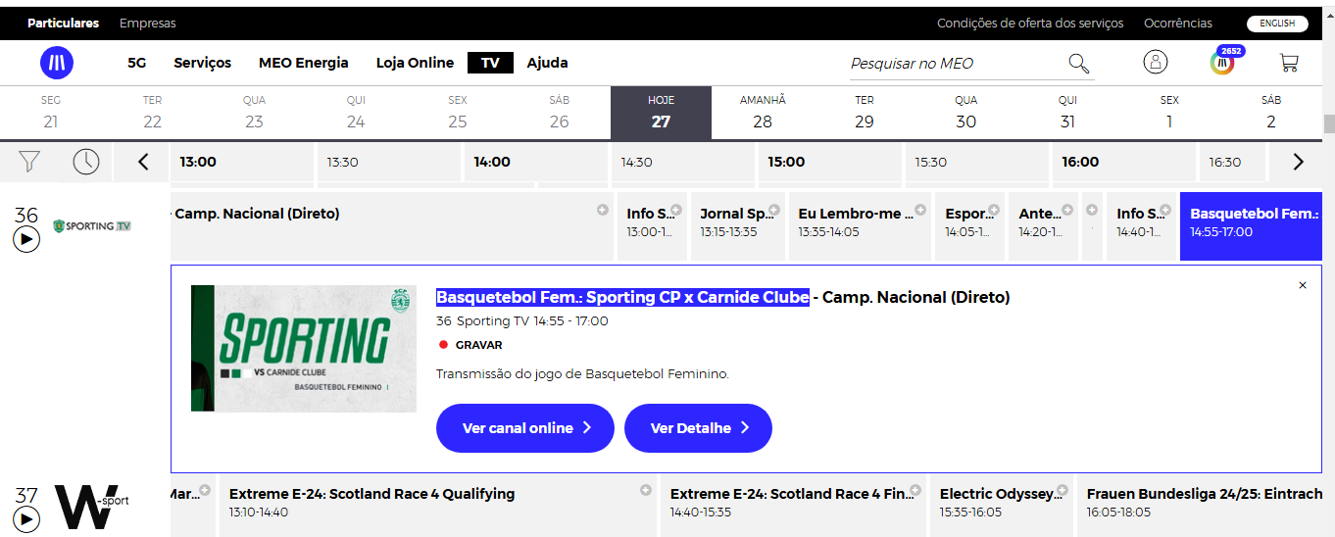This screenshot has width=1335, height=537.
Task: Open the channel filter funnel icon
Action: (29, 162)
